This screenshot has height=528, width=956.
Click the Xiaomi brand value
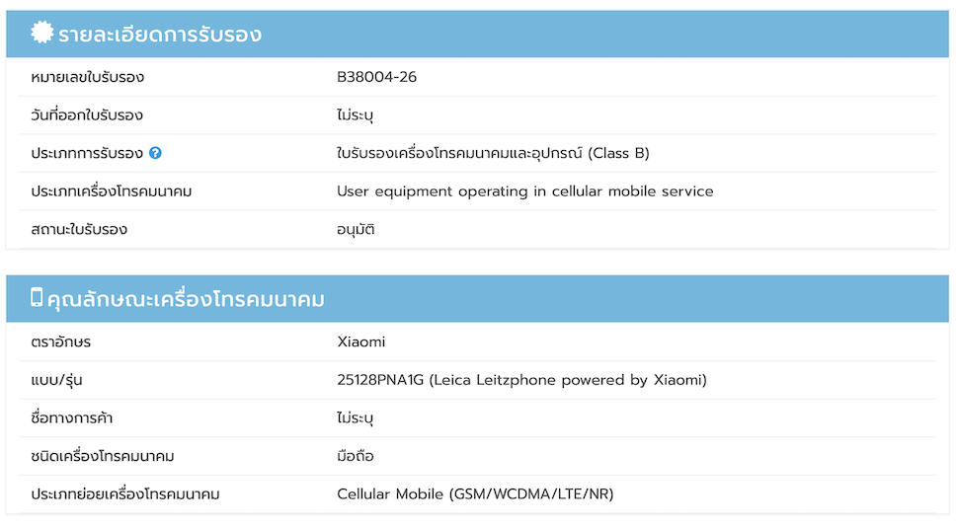pyautogui.click(x=360, y=342)
